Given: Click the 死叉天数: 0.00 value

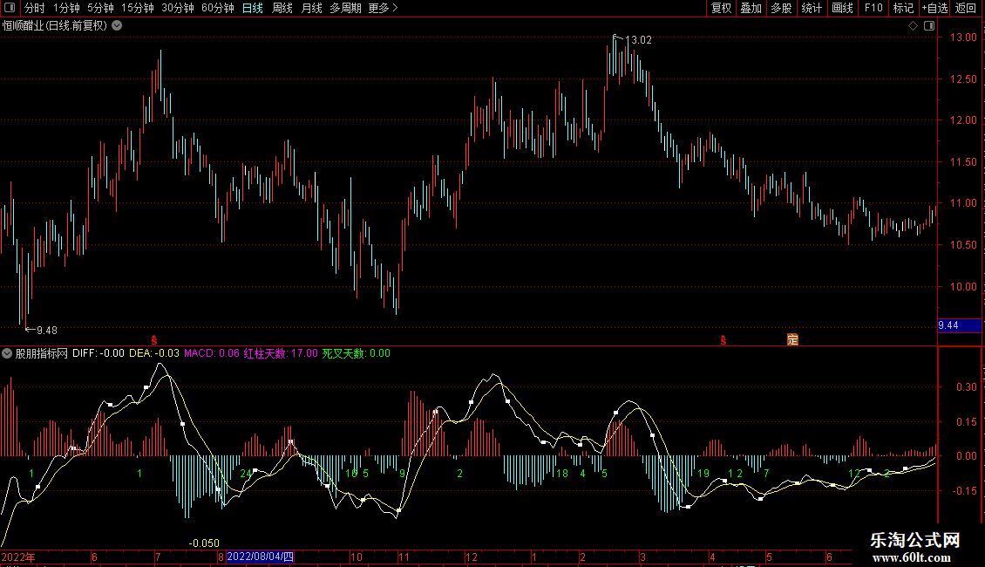Looking at the screenshot, I should point(357,353).
